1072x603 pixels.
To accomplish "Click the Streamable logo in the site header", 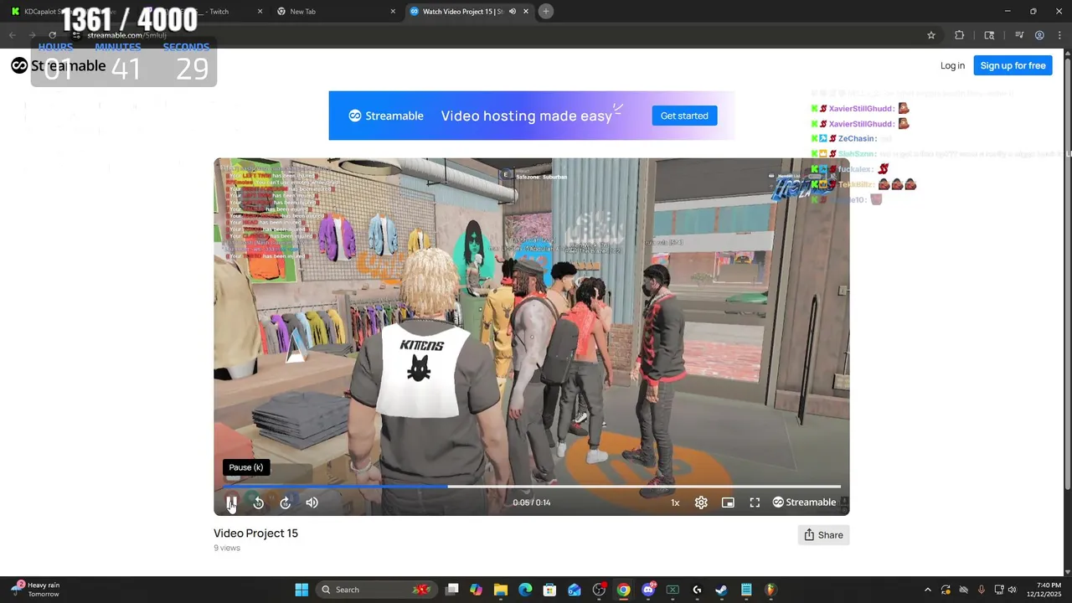I will pos(59,65).
